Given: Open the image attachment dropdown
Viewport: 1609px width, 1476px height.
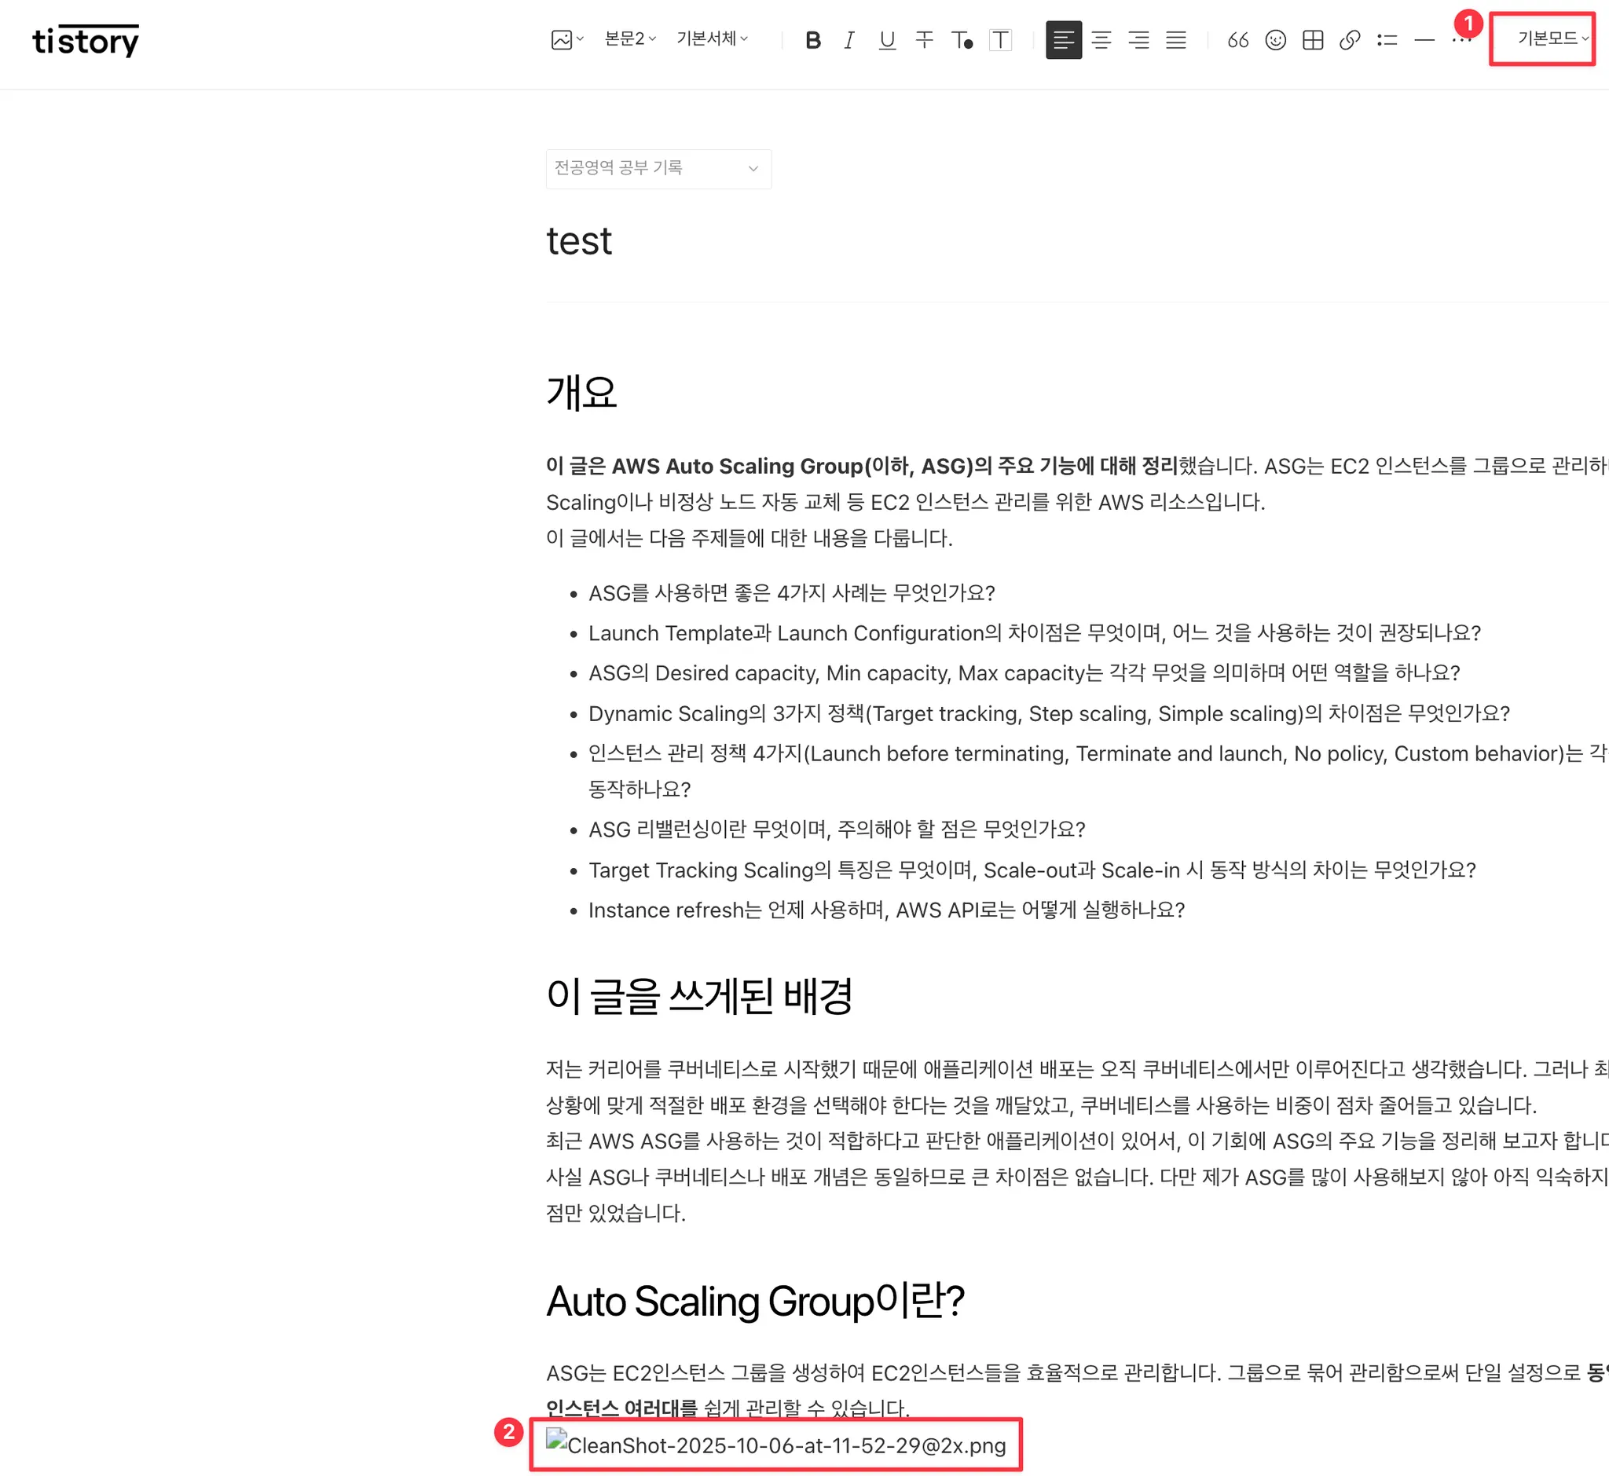Looking at the screenshot, I should click(566, 40).
